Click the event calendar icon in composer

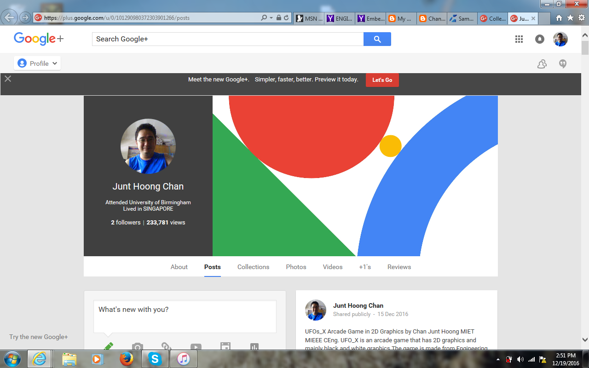pos(225,347)
